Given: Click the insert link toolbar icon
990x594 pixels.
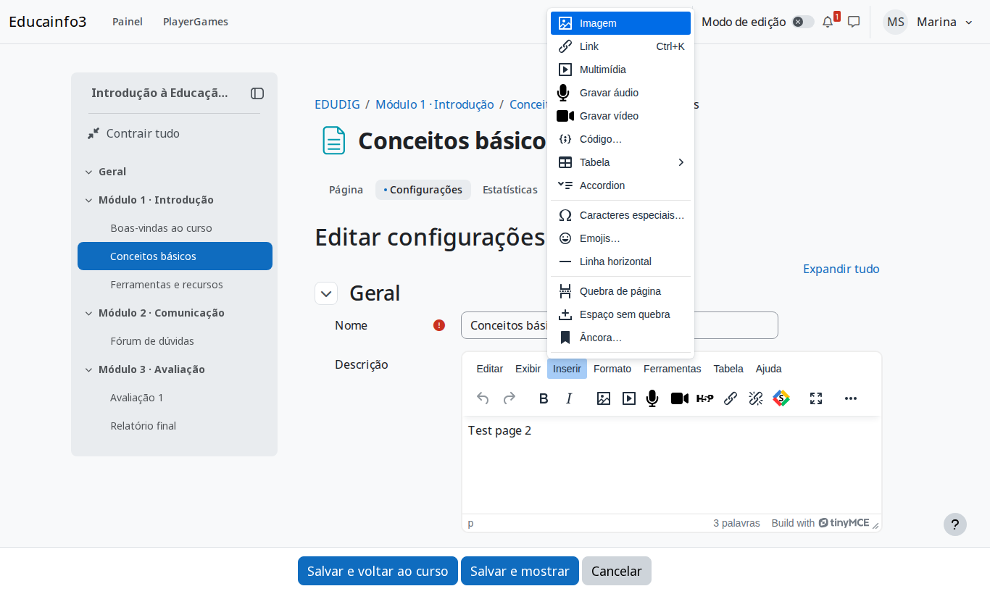Looking at the screenshot, I should coord(731,398).
